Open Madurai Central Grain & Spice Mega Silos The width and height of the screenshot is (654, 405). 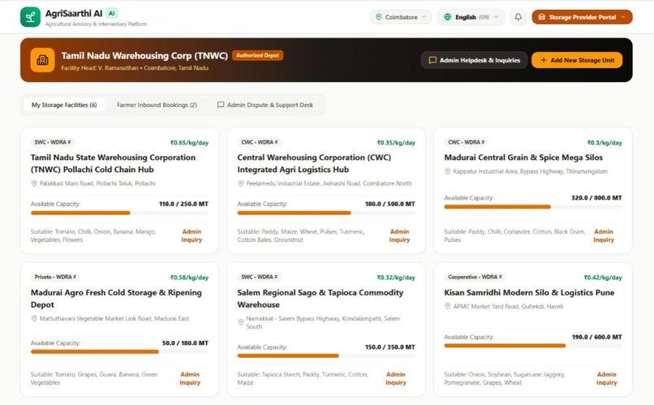[523, 157]
